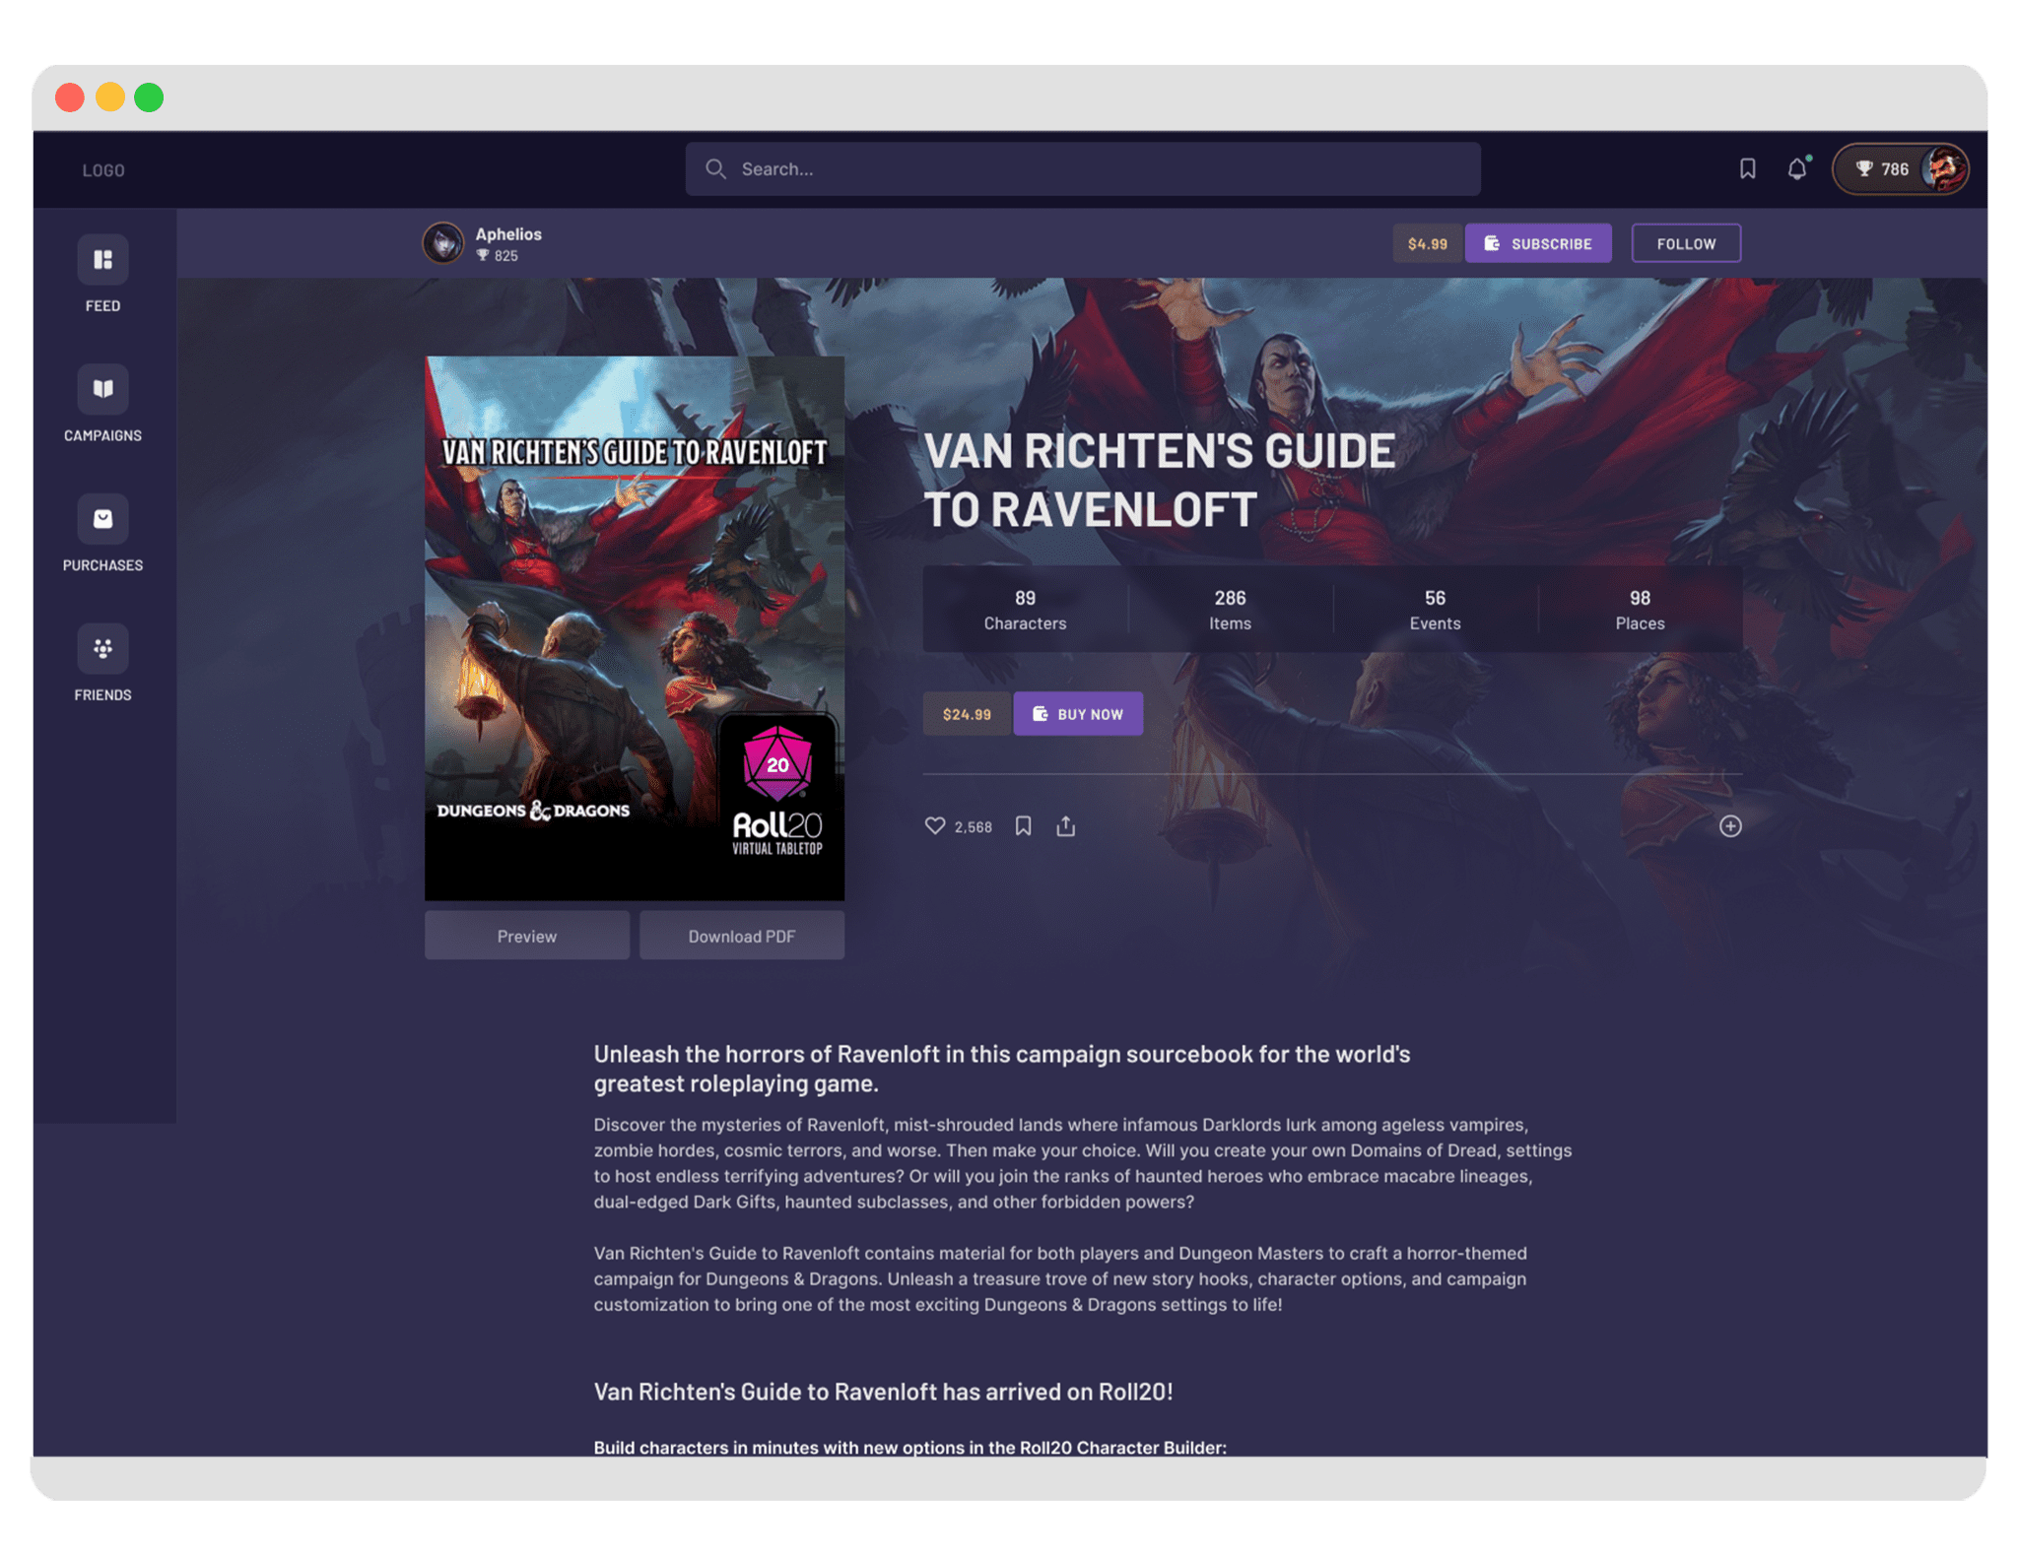Screen dimensions: 2018x1565
Task: Click the Buy Now button
Action: (x=1078, y=714)
